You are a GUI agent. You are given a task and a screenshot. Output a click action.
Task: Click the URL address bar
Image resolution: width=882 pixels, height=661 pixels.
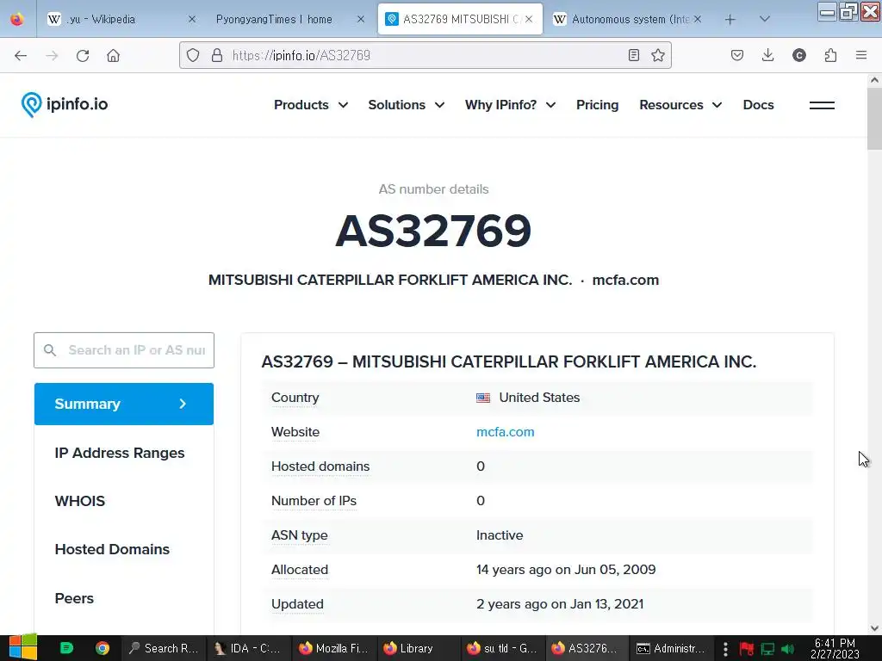click(x=425, y=55)
